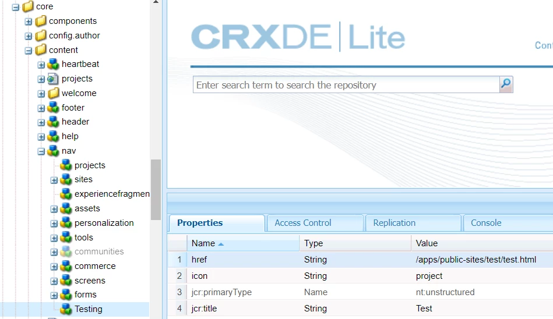Open the Access Control tab

[x=315, y=223]
